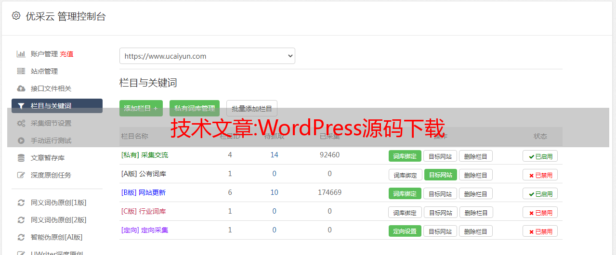
Task: Click the 174669 collected count cell
Action: (x=329, y=192)
